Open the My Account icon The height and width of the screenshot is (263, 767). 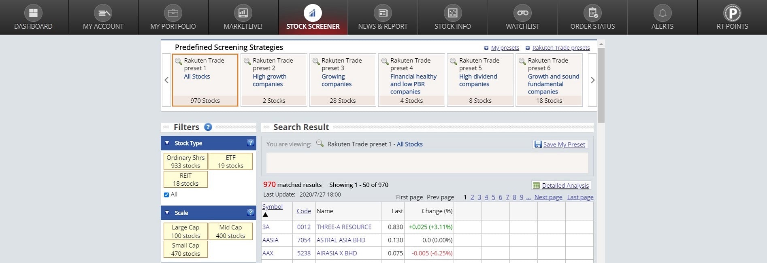click(103, 13)
